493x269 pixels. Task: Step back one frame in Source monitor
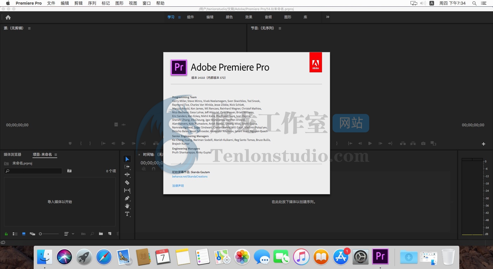(x=113, y=144)
